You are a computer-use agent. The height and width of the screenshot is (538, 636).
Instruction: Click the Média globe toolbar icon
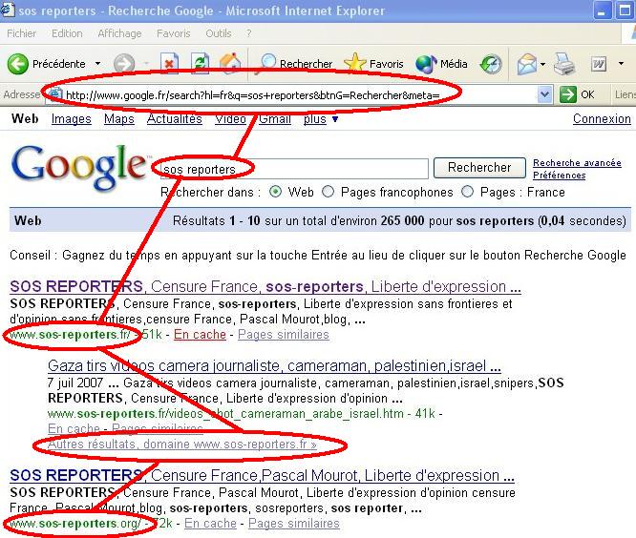coord(425,64)
